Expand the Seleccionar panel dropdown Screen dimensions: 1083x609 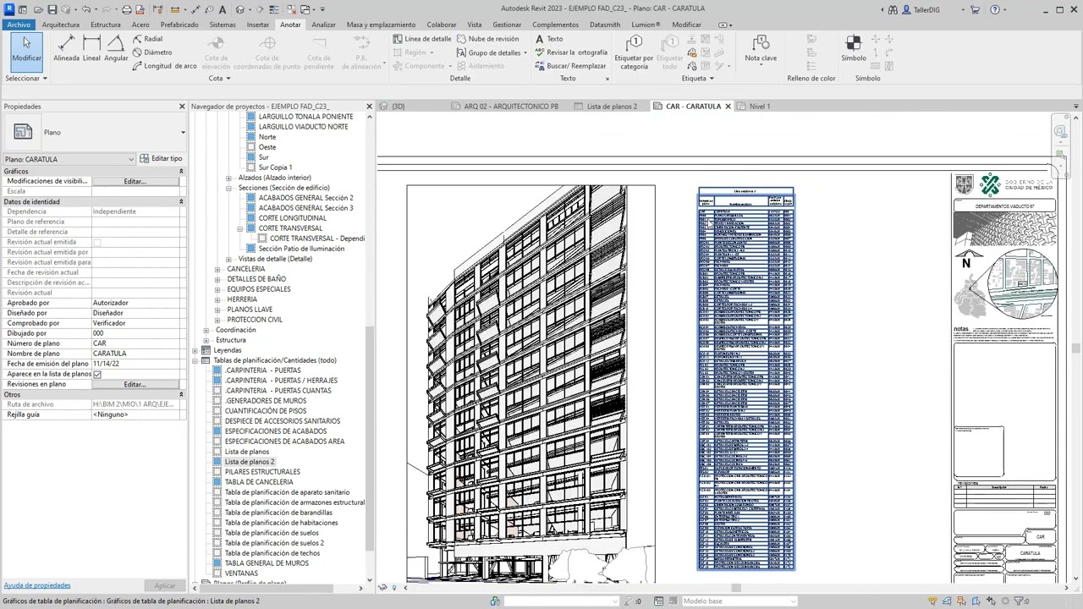point(26,79)
